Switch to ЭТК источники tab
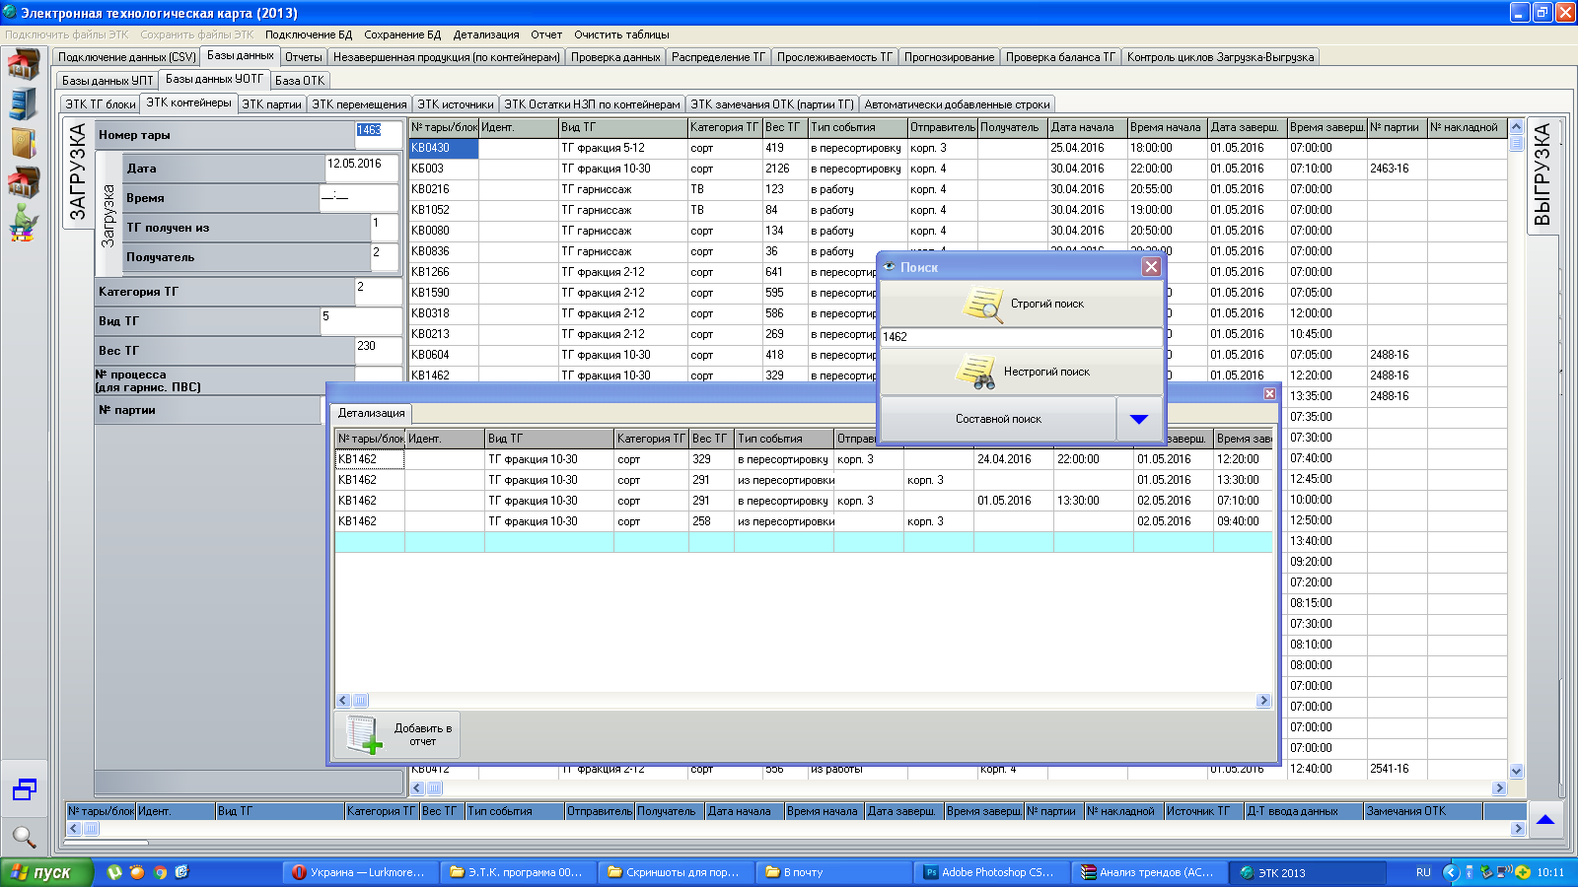This screenshot has width=1578, height=887. click(x=455, y=104)
